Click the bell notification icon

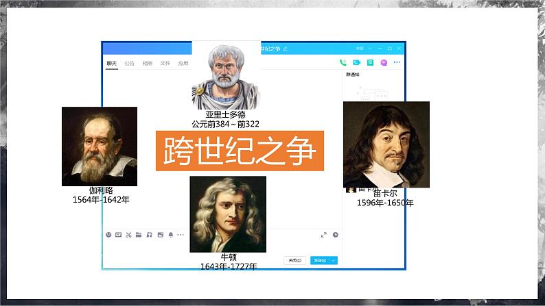pyautogui.click(x=171, y=235)
